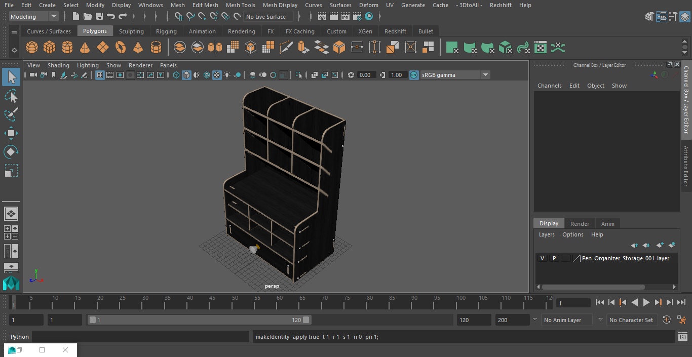The height and width of the screenshot is (357, 692).
Task: Undo the last action via toolbar
Action: [111, 17]
